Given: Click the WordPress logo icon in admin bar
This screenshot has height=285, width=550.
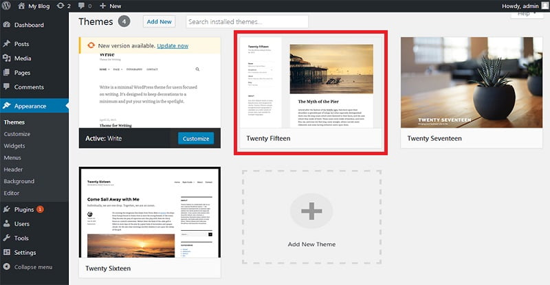Looking at the screenshot, I should coord(6,5).
